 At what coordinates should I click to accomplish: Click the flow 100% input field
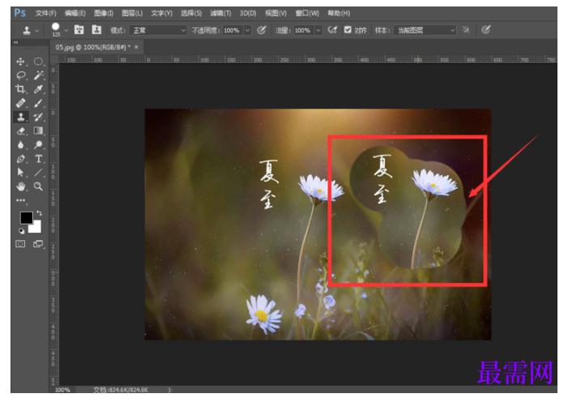304,31
